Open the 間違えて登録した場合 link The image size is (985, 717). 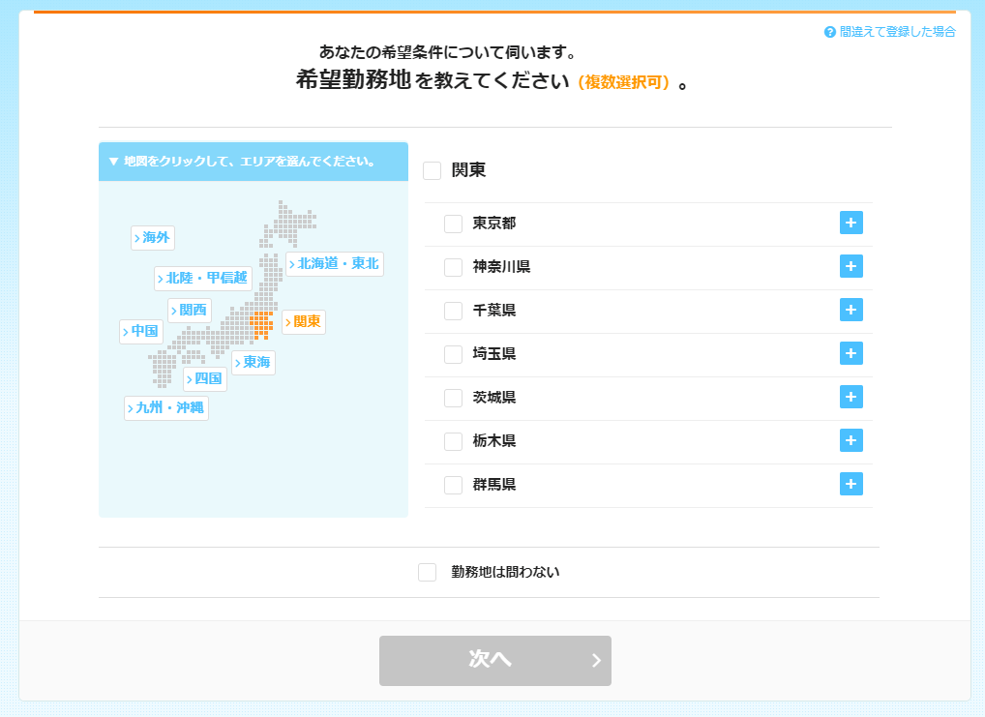tap(896, 32)
